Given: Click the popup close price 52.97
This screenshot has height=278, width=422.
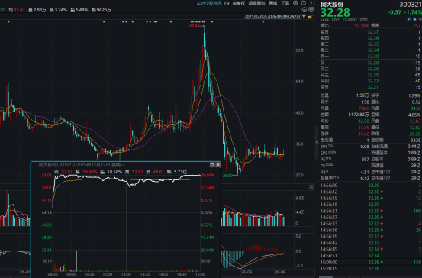Looking at the screenshot, I should click(x=67, y=172).
